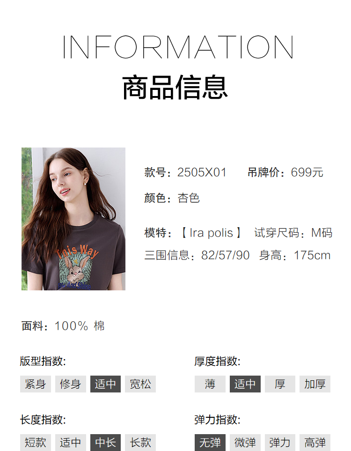Click the 商品信息 heading
Viewport: 351px width, 451px height.
[175, 88]
